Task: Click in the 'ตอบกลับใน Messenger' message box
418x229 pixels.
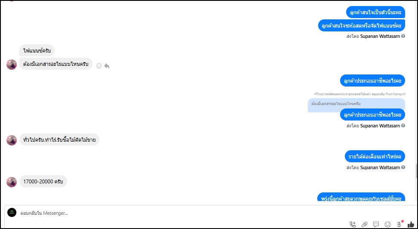Action: [172, 213]
